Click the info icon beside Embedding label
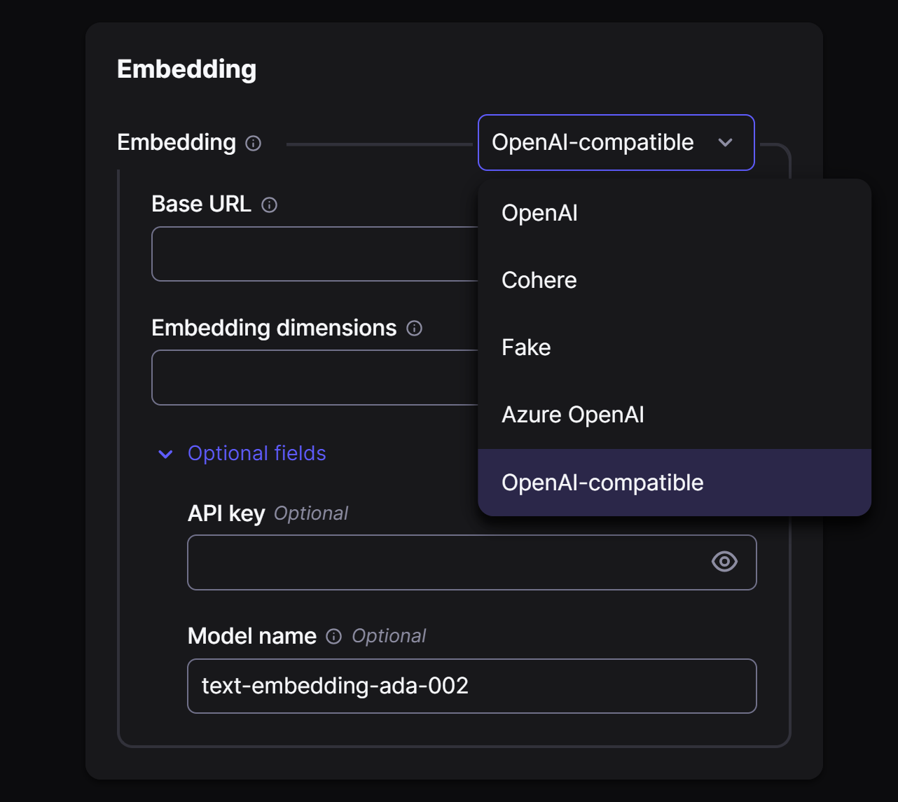The image size is (898, 802). (x=254, y=144)
